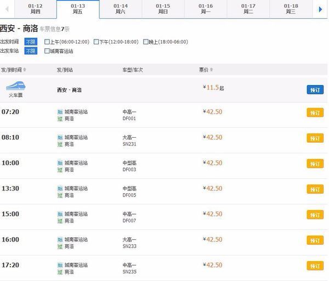This screenshot has height=281, width=329.
Task: Click departure time sort arrow icon
Action: [25, 70]
